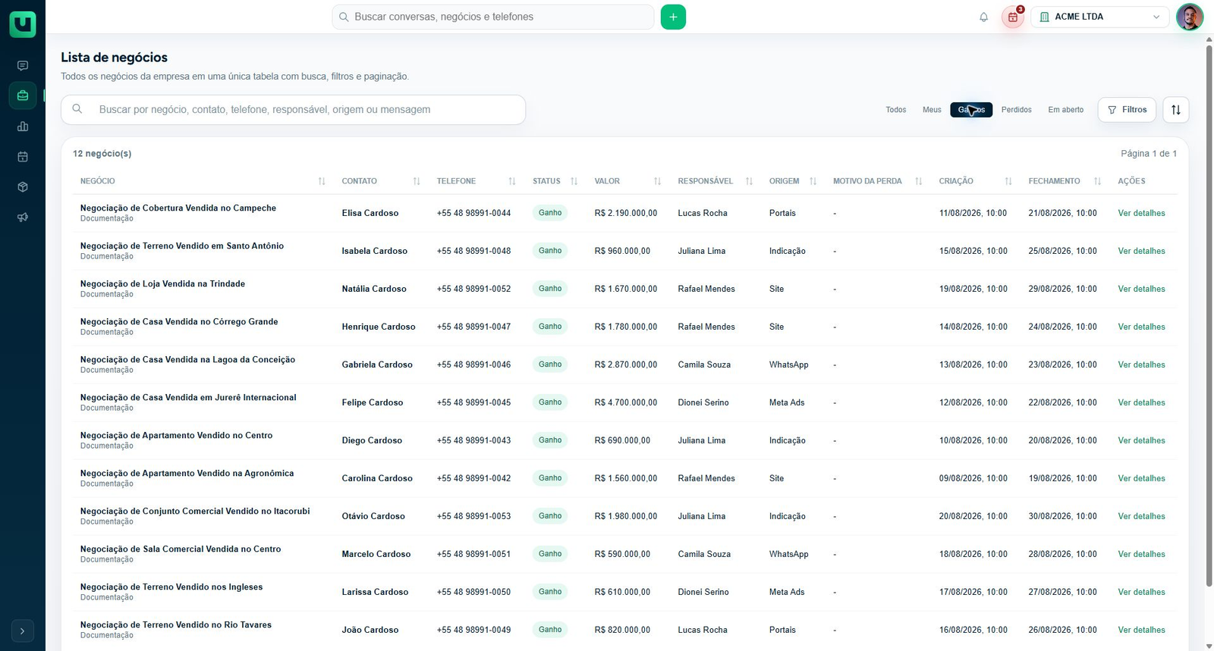Click the Ganho badge for Diego Cardoso
The width and height of the screenshot is (1214, 651).
550,440
